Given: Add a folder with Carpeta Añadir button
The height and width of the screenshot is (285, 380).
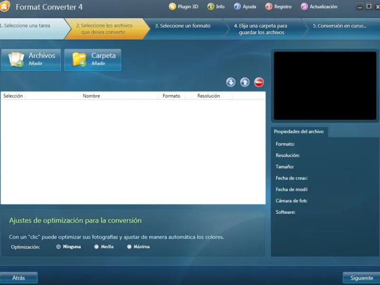Looking at the screenshot, I should tap(93, 60).
